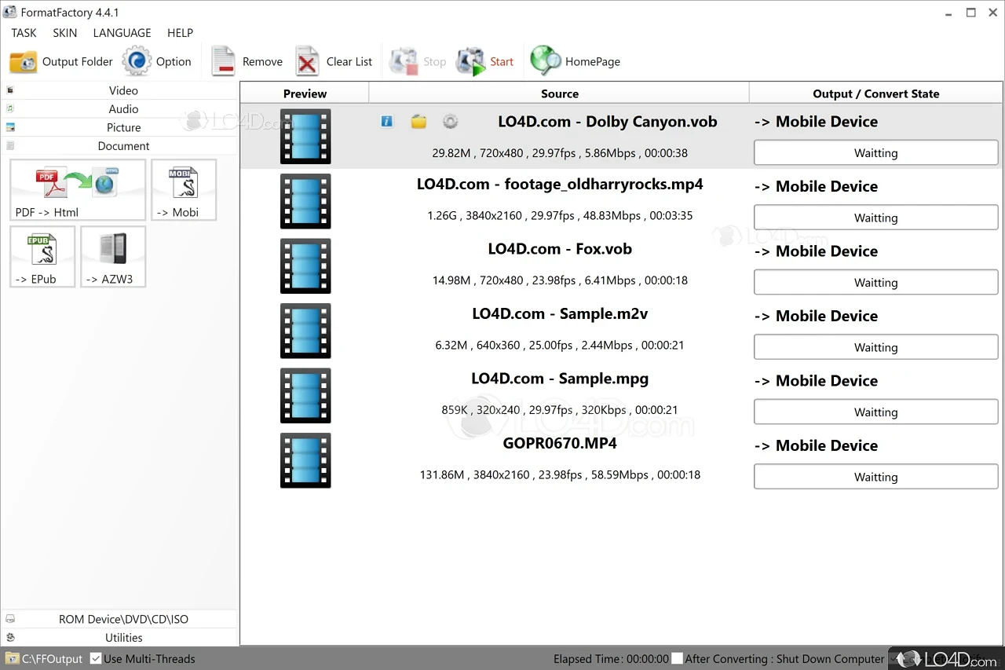Start the conversion with Start button
Image resolution: width=1005 pixels, height=670 pixels.
(x=472, y=61)
